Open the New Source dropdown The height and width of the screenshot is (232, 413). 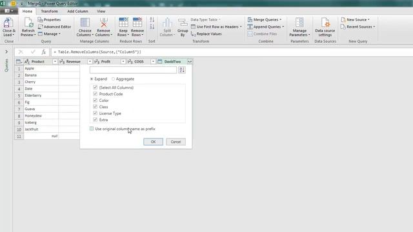[356, 20]
